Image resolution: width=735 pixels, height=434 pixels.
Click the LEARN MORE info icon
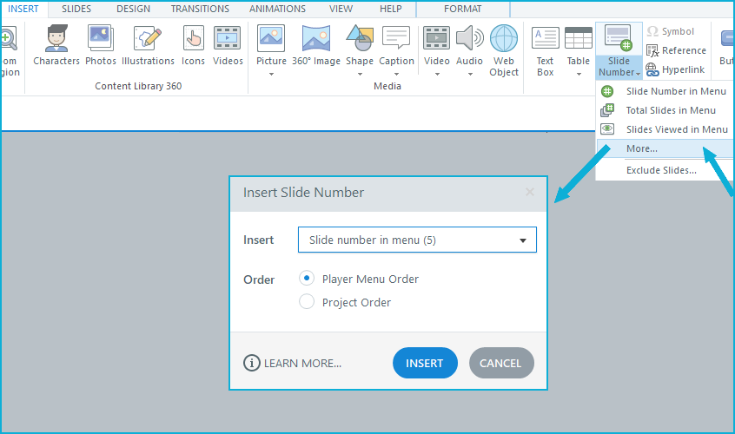[252, 363]
